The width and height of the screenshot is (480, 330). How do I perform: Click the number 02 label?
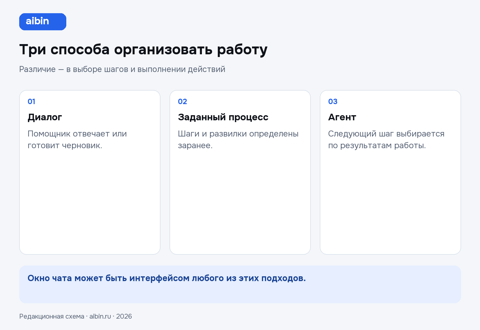click(182, 101)
